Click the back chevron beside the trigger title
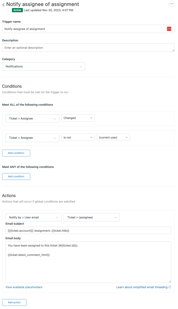The width and height of the screenshot is (178, 309). pos(3,4)
